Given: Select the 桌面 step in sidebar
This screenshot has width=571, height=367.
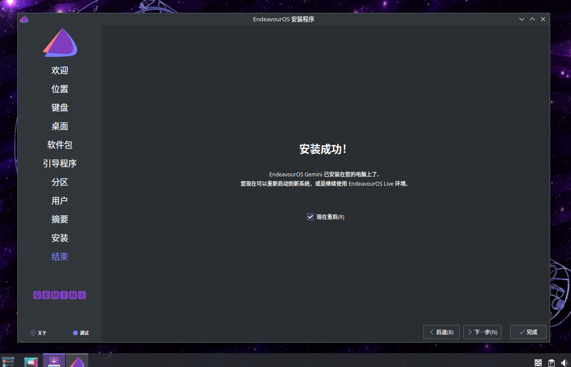Looking at the screenshot, I should [x=60, y=126].
